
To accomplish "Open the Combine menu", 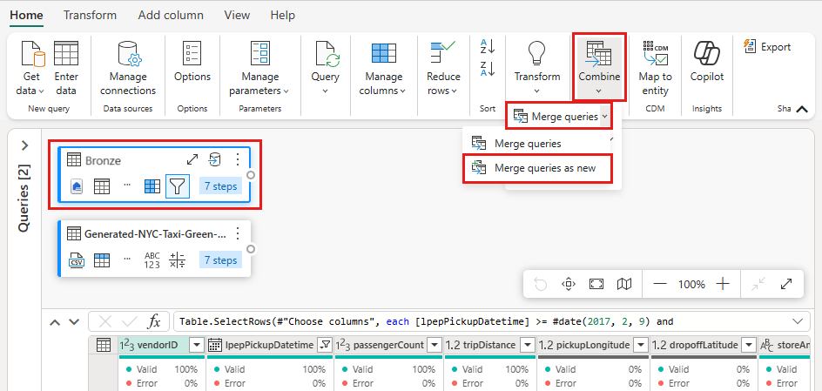I will 599,68.
